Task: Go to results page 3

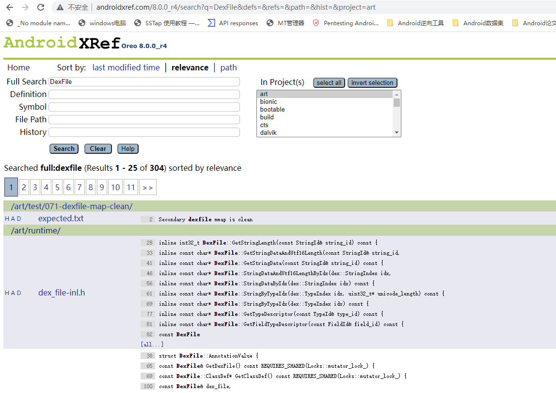Action: 35,187
